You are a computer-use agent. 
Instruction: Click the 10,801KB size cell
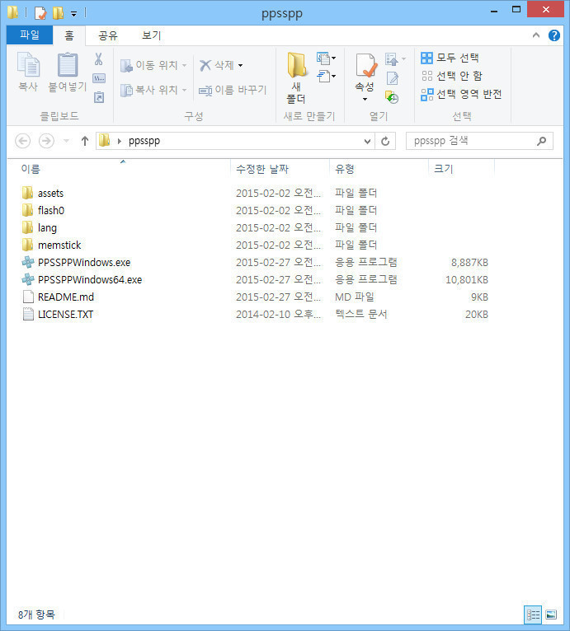click(x=466, y=280)
